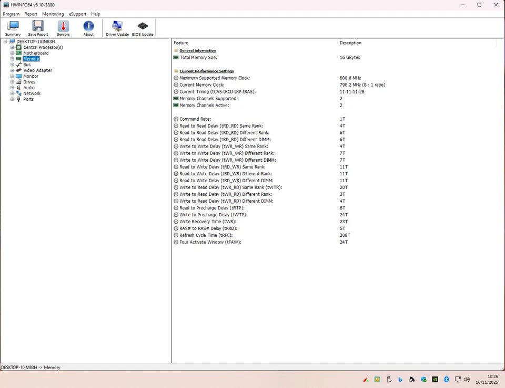Expand the Memory branch

pyautogui.click(x=12, y=59)
